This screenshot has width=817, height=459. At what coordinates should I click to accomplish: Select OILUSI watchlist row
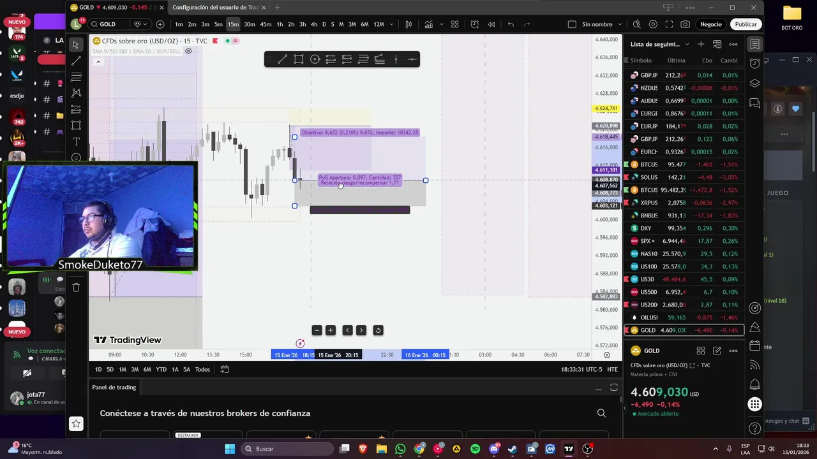click(684, 317)
